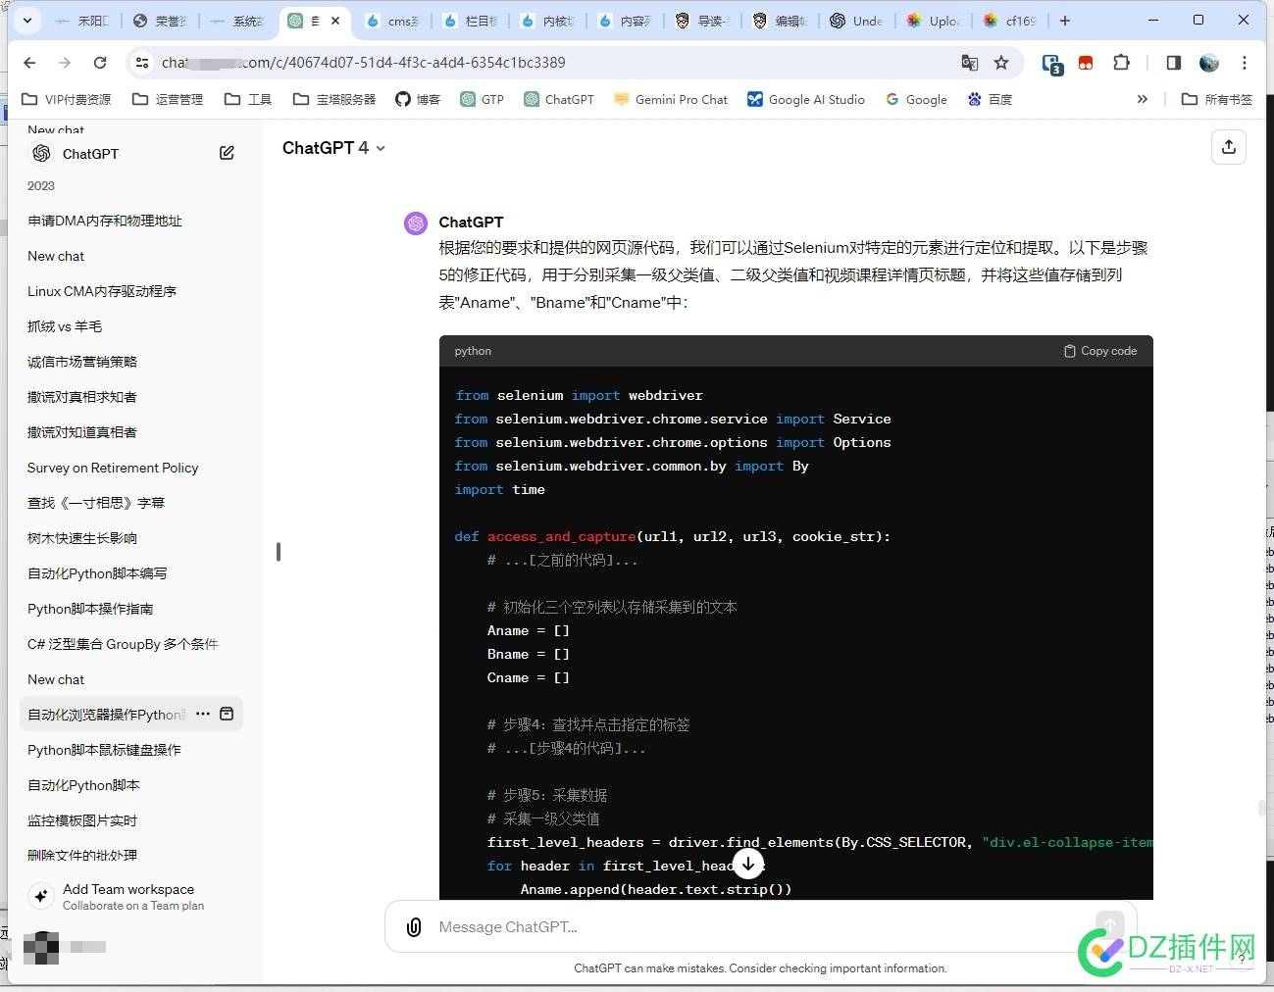Close the active ChatGPT tab
This screenshot has height=992, width=1274.
pyautogui.click(x=335, y=20)
